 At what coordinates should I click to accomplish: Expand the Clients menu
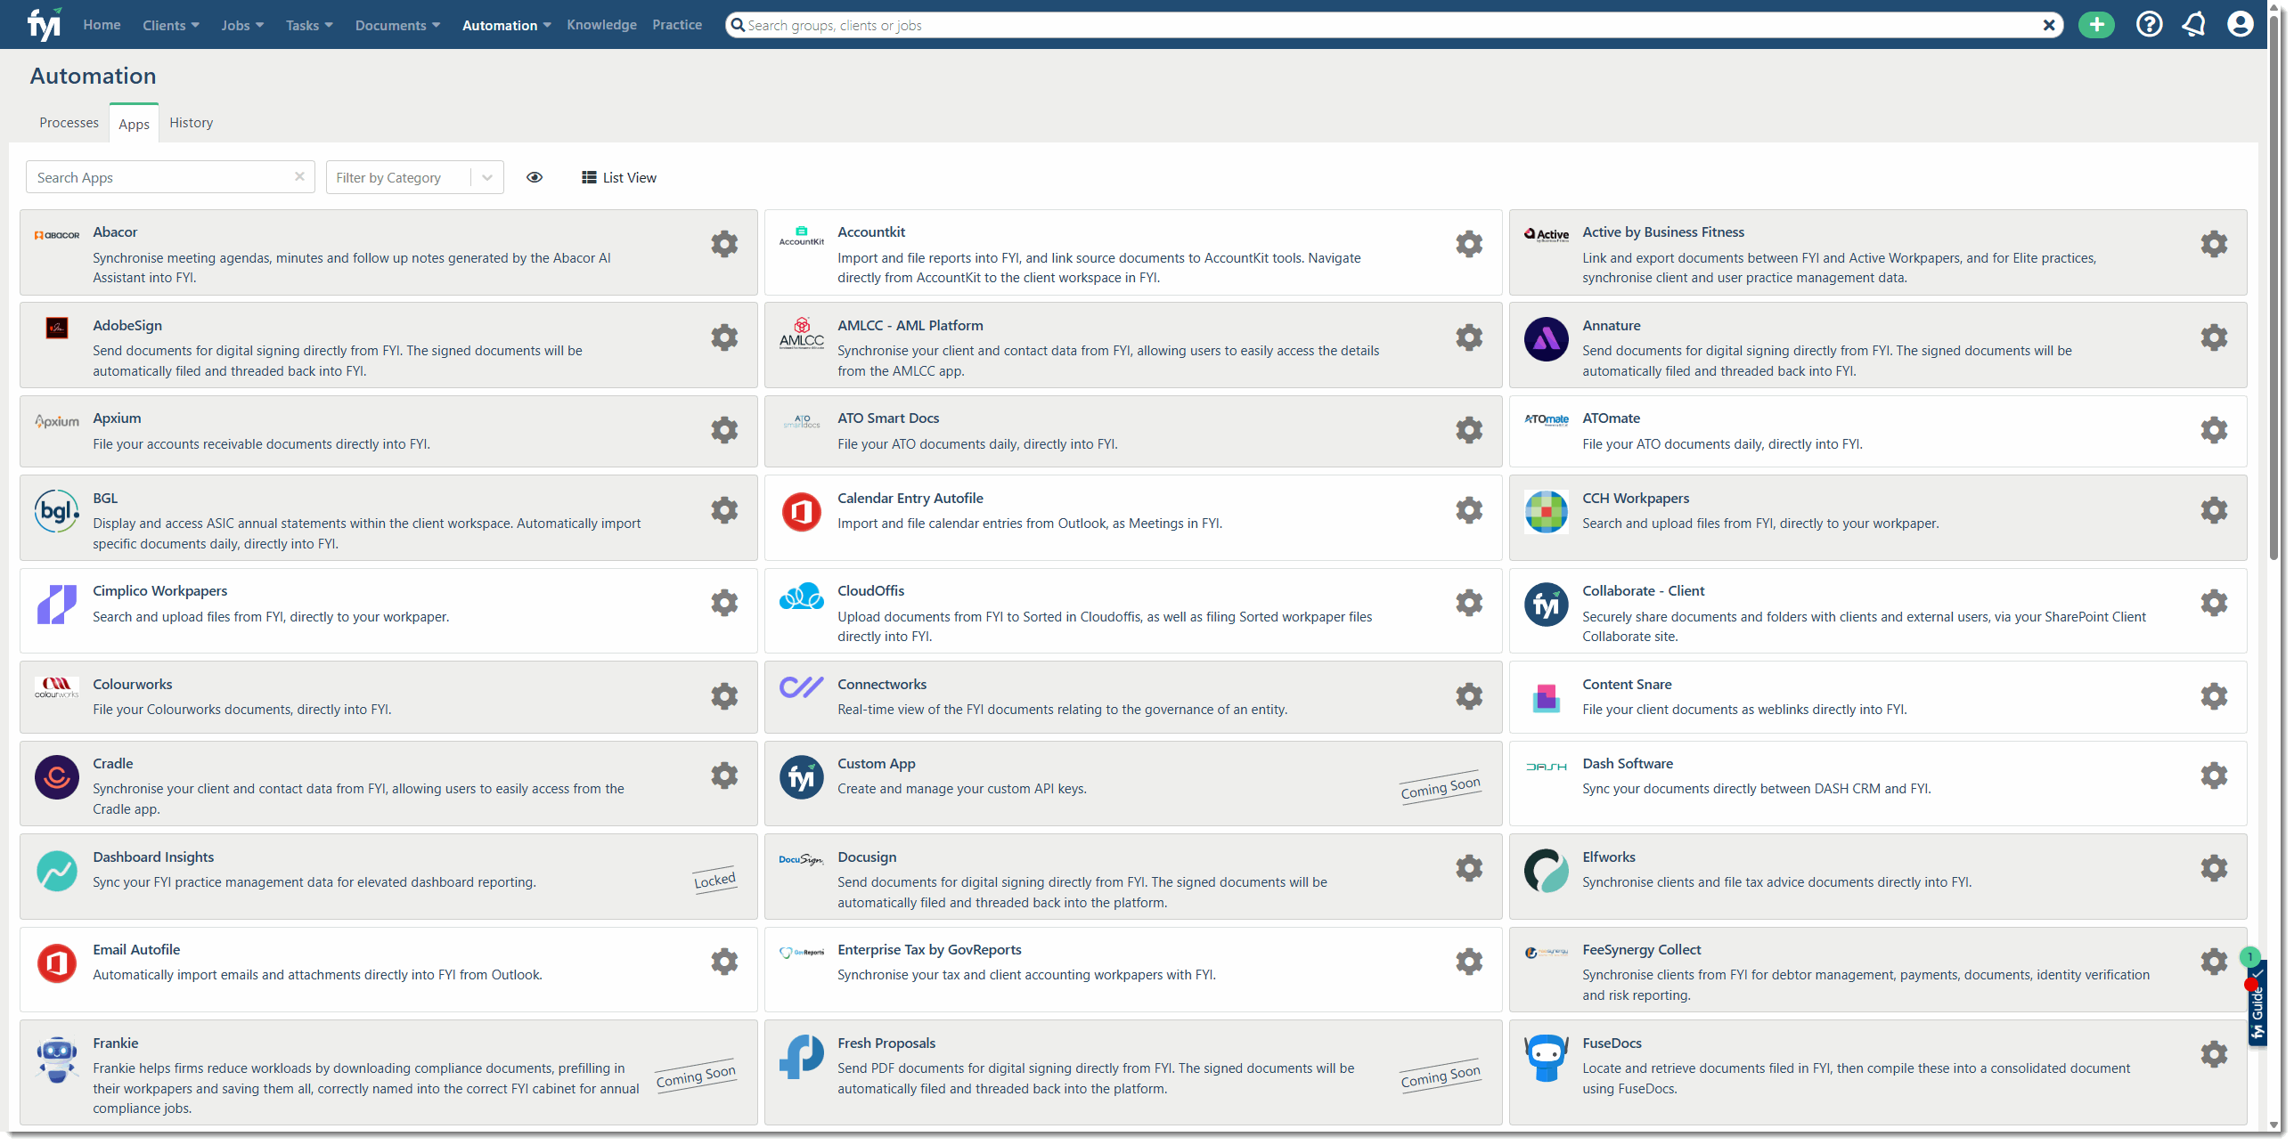coord(171,25)
